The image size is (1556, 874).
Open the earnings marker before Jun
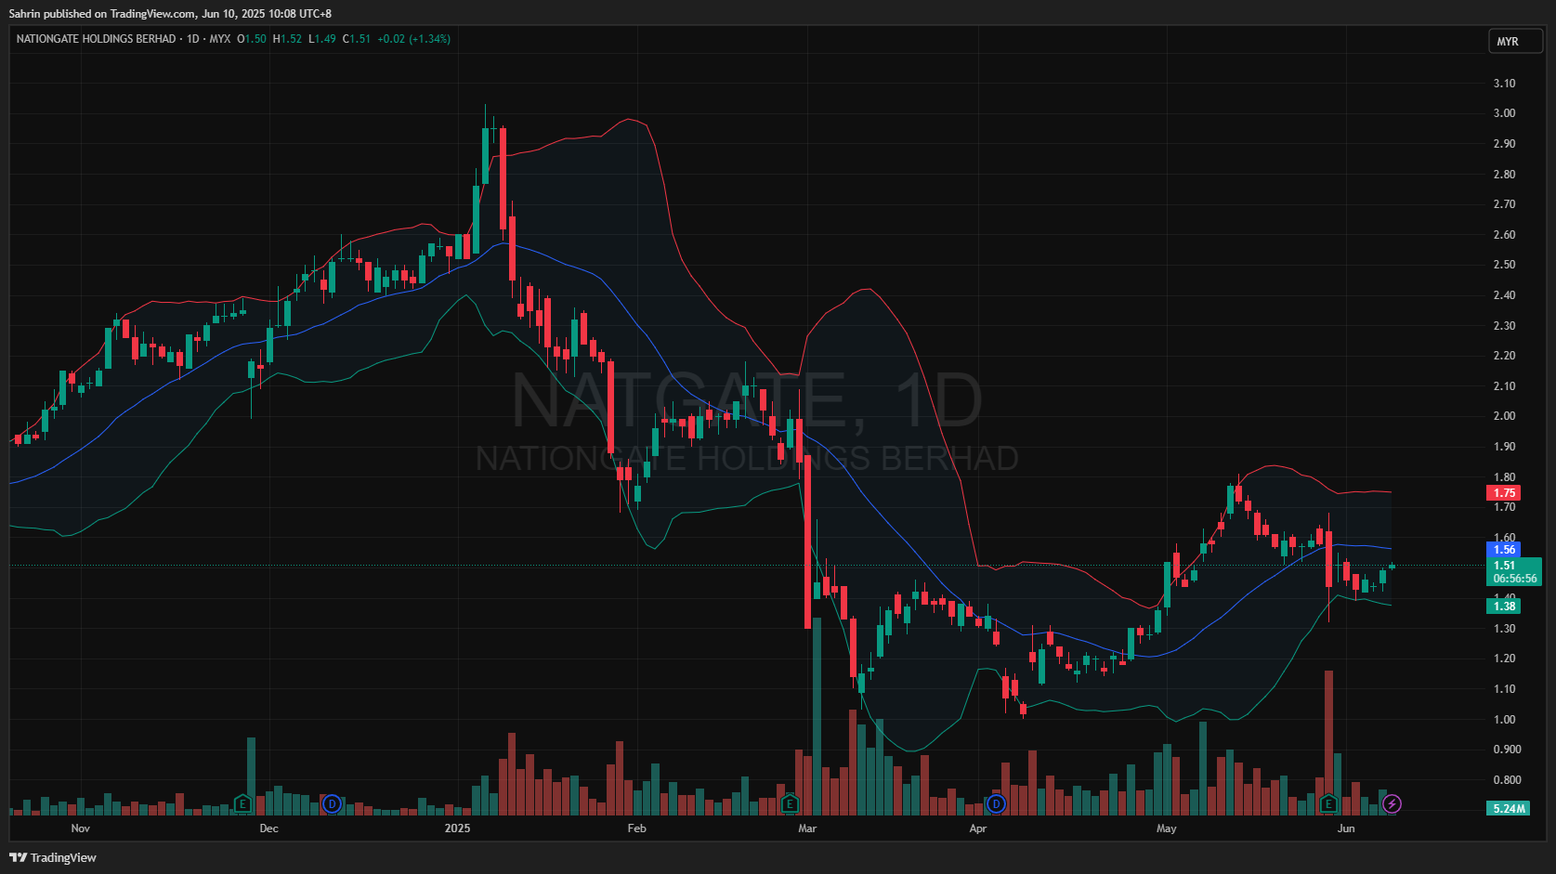point(1328,803)
